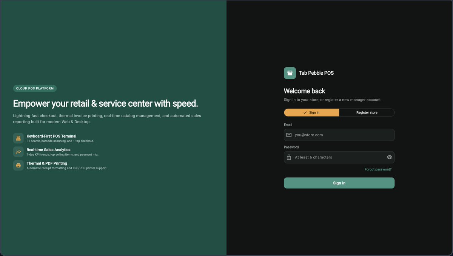This screenshot has height=256, width=453.
Task: Click the Email field label
Action: pyautogui.click(x=288, y=125)
